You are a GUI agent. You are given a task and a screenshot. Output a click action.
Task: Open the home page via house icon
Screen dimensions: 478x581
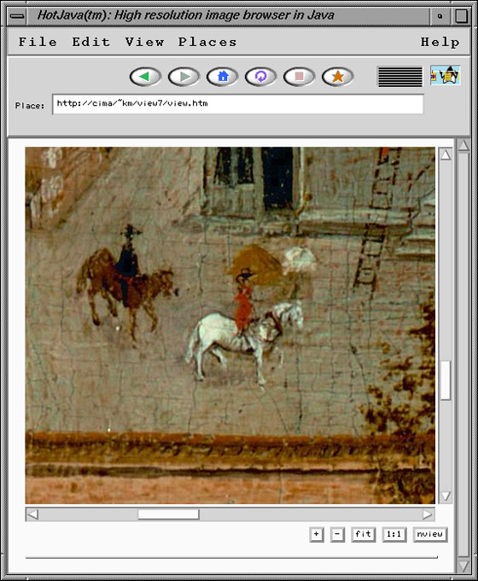(x=222, y=77)
